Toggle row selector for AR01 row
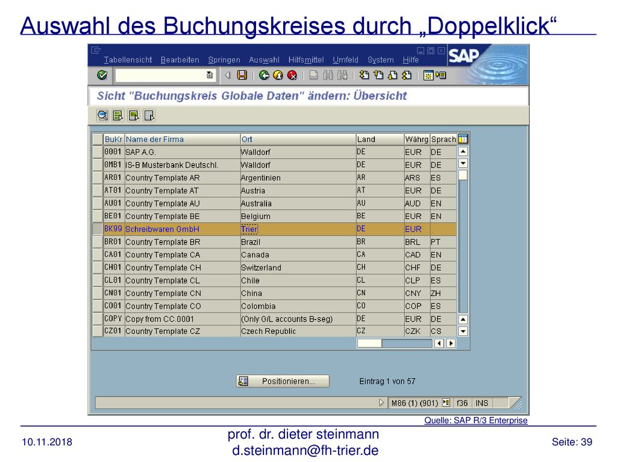617x462 pixels. pyautogui.click(x=98, y=177)
